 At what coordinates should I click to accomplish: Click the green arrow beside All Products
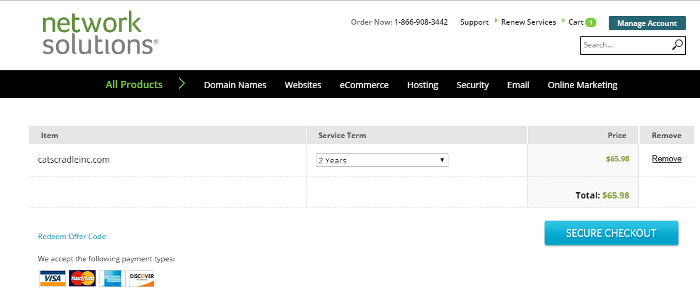pyautogui.click(x=181, y=84)
